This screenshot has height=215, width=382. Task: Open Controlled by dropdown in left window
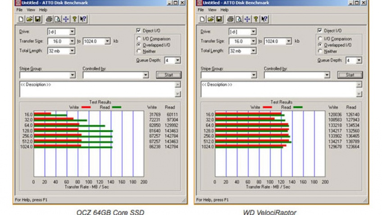tap(146, 75)
